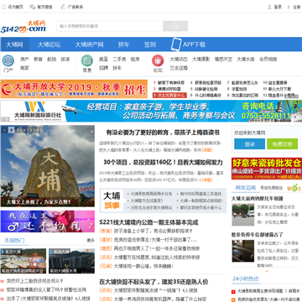Open headline 30个项目，总投资超160亿
Viewport: 302px width, 302px height.
pos(163,162)
